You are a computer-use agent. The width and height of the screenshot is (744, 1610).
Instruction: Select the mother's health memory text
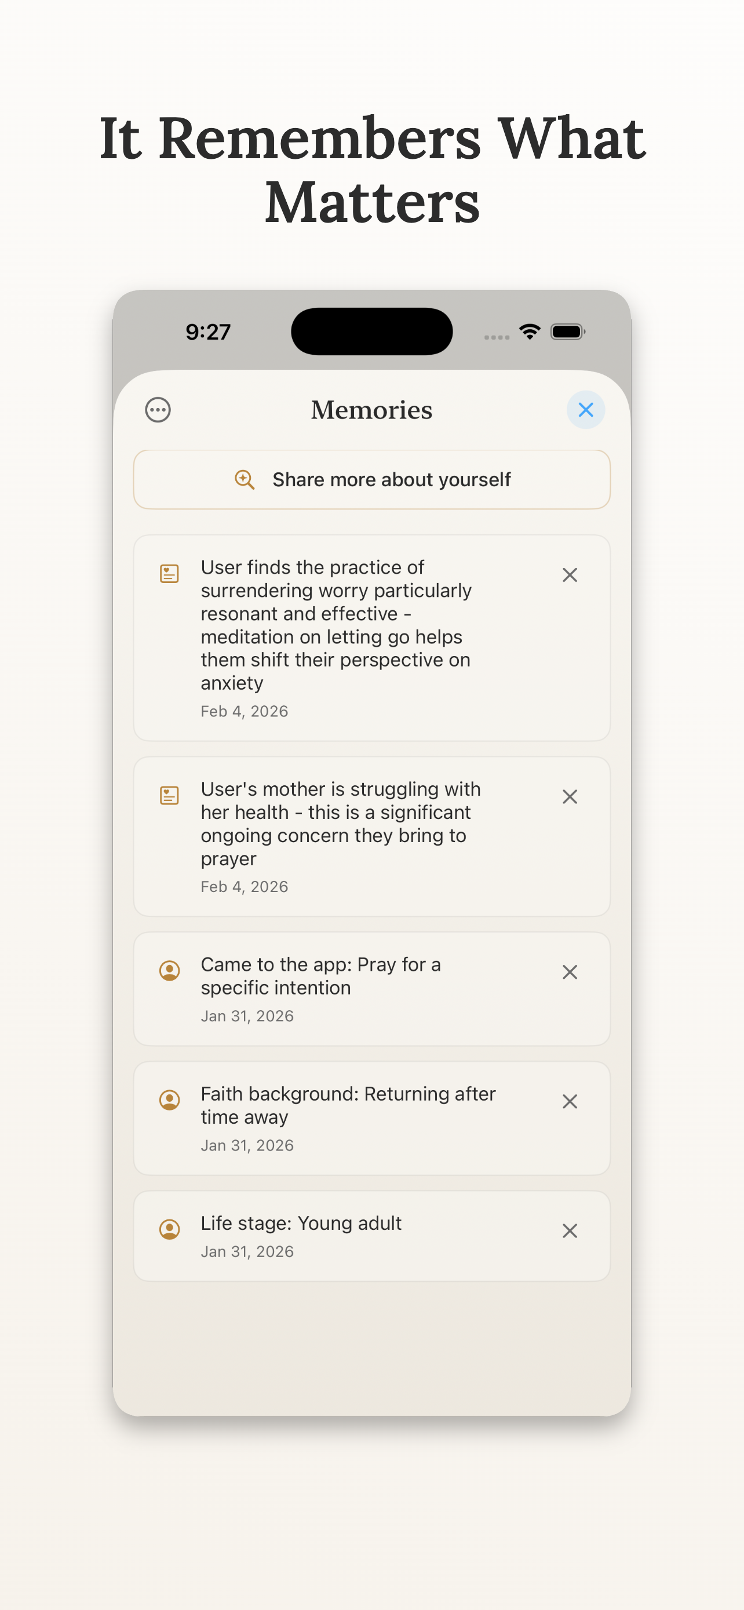[341, 823]
